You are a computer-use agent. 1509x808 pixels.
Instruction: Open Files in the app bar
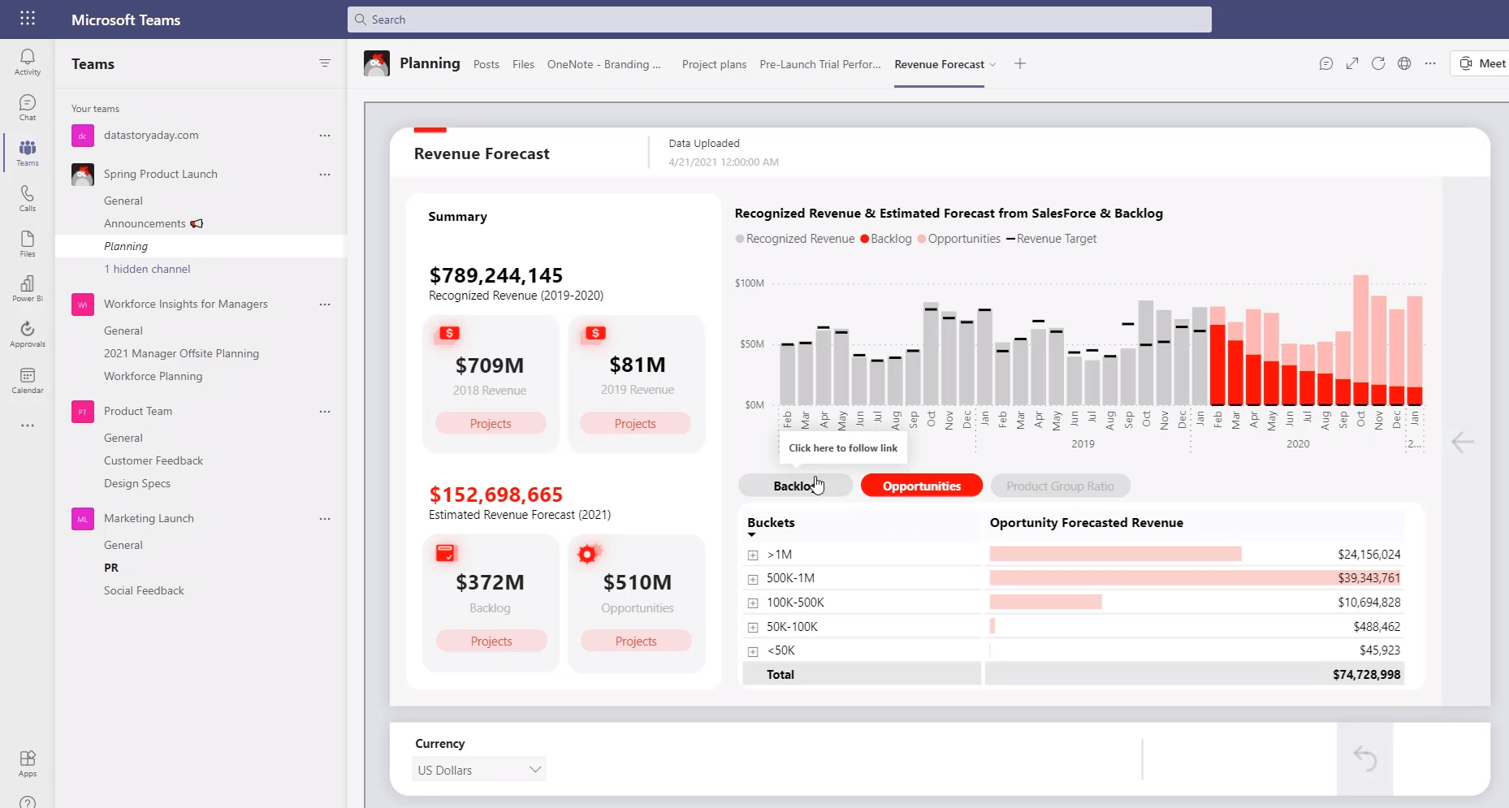point(28,244)
